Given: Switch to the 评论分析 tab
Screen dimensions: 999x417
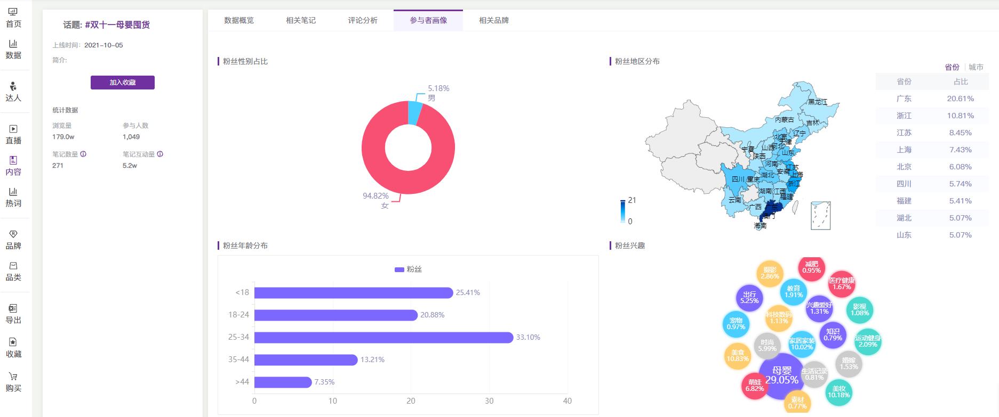Looking at the screenshot, I should (363, 20).
